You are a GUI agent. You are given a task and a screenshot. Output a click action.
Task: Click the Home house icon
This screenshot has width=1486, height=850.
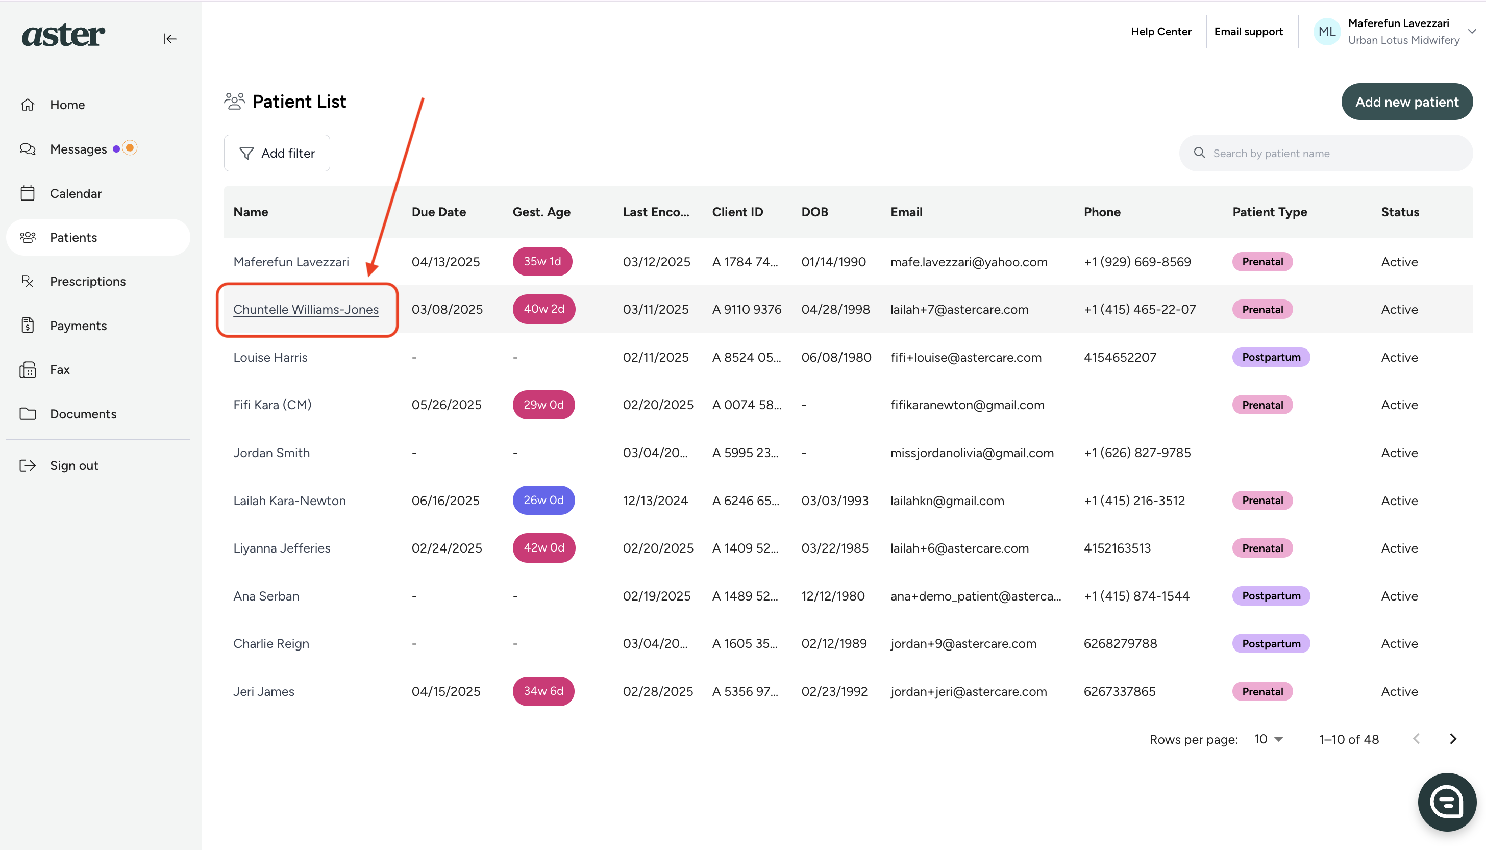click(x=28, y=105)
